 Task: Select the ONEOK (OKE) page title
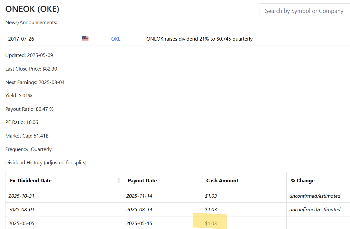(x=32, y=9)
